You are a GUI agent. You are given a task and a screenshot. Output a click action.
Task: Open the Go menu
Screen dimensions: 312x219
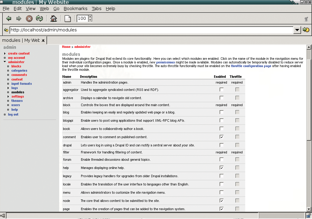(x=56, y=9)
